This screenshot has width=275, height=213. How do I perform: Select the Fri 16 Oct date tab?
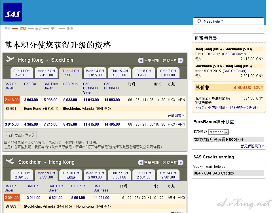[144, 73]
